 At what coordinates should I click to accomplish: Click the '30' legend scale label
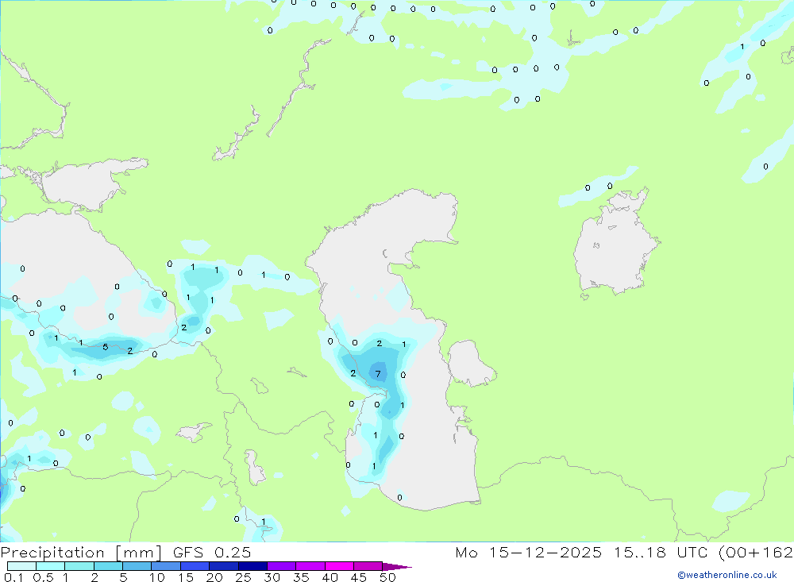pos(272,577)
